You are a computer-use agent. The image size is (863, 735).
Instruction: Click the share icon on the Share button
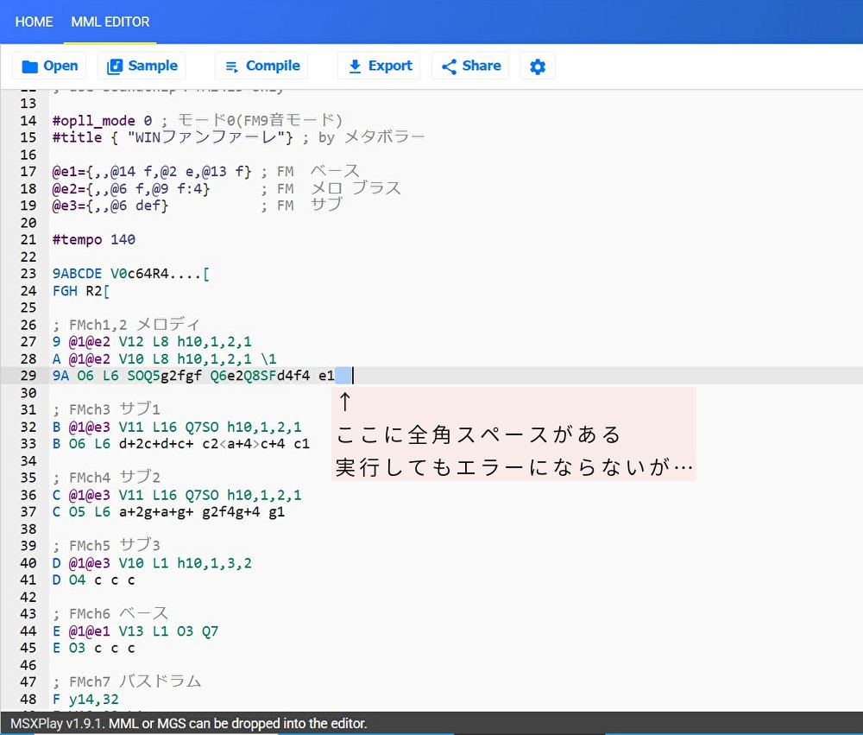click(449, 67)
